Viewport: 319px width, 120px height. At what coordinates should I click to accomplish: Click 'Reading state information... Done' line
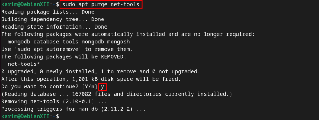pyautogui.click(x=54, y=27)
